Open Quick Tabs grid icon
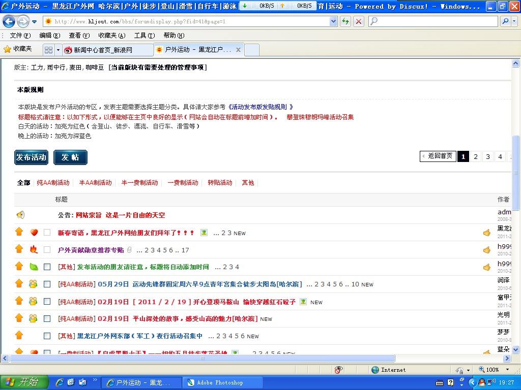Viewport: 521px width, 390px height. click(x=48, y=50)
